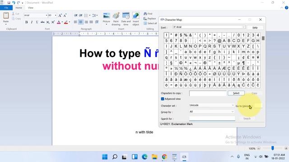Image resolution: width=289 pixels, height=162 pixels.
Task: Click Redo icon in WordPad title bar
Action: click(x=19, y=3)
